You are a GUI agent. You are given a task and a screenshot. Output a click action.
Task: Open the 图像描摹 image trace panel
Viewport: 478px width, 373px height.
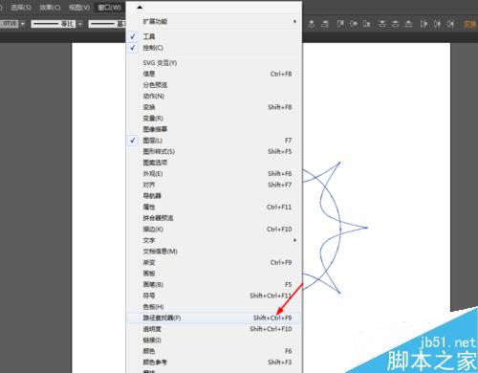[214, 129]
